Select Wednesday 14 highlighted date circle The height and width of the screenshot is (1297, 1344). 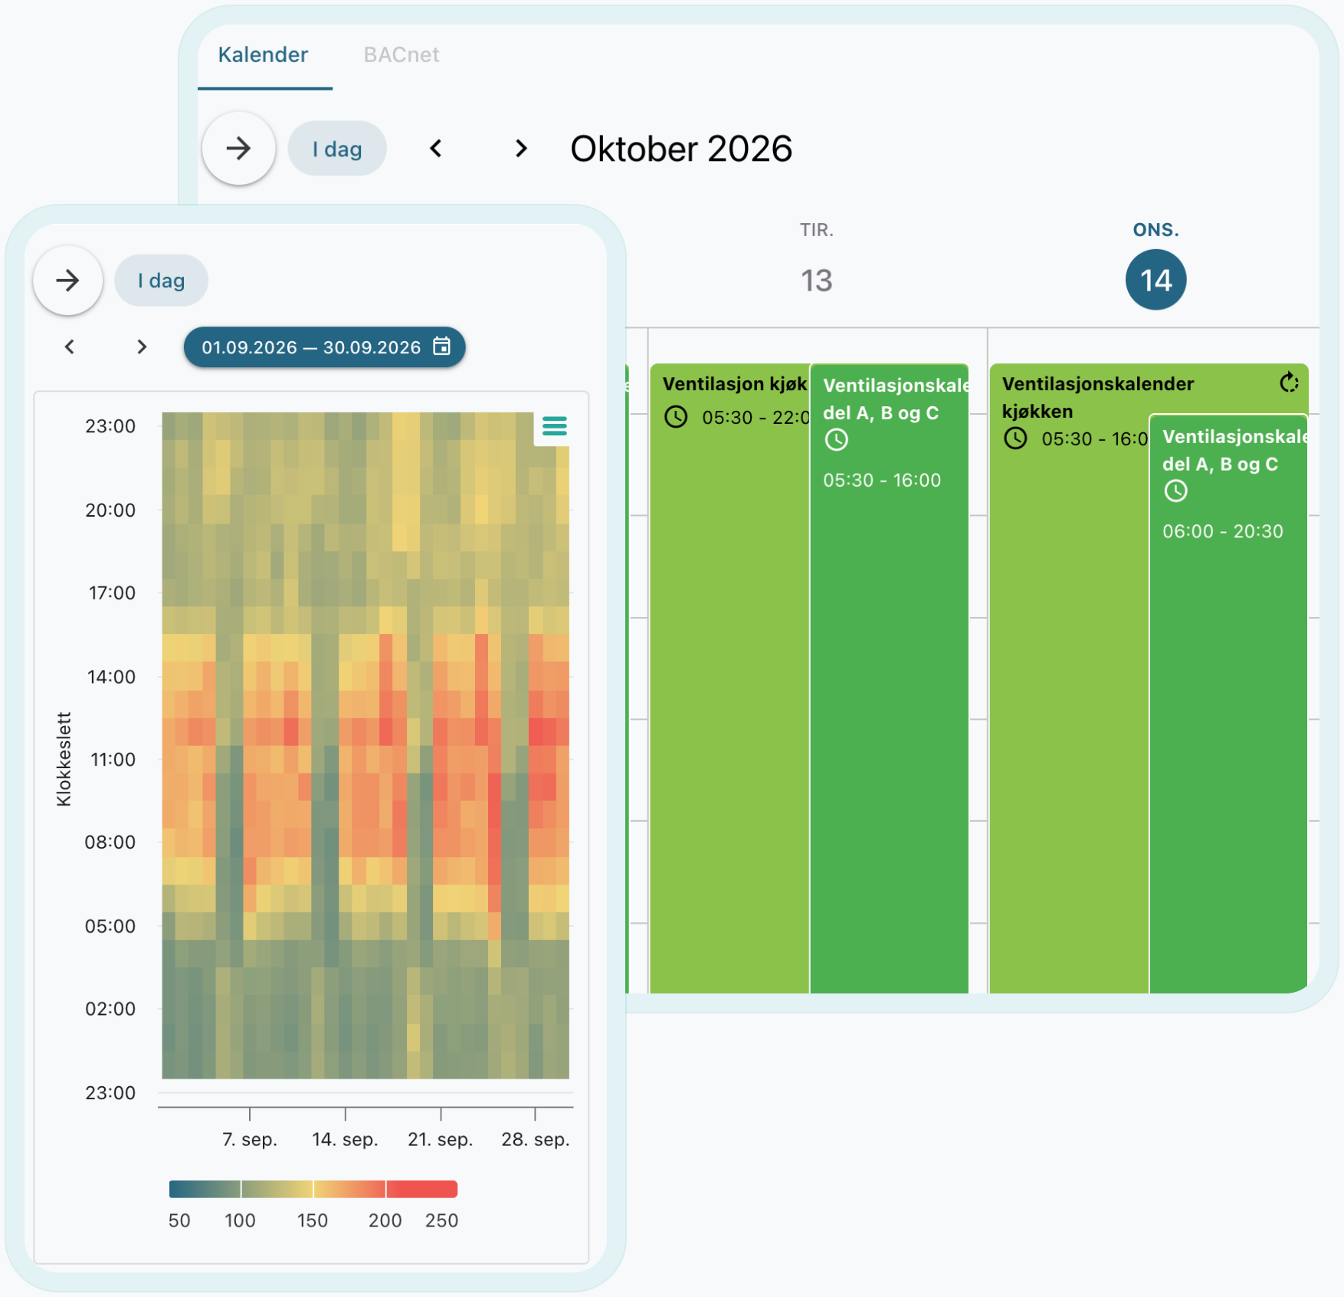(1156, 280)
